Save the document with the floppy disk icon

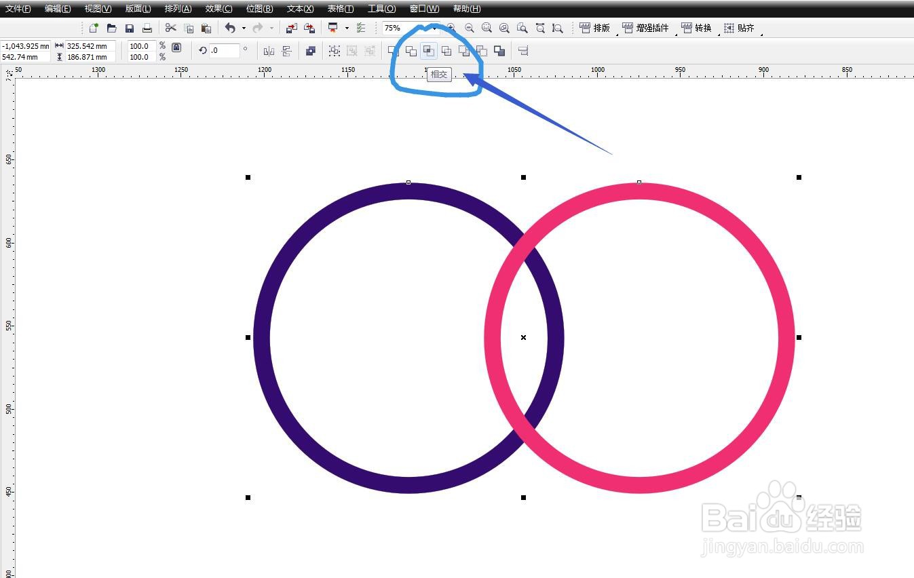(x=129, y=28)
